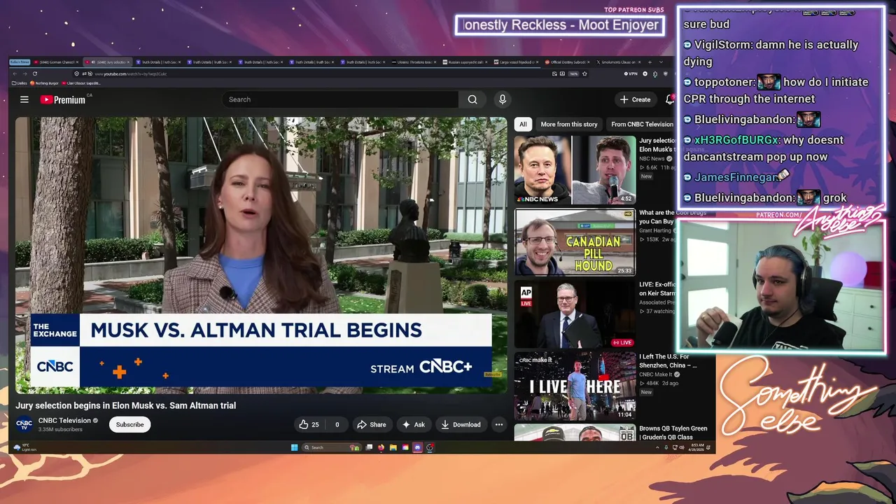Open the Dailies bookmark folder
Viewport: 896px width, 504px height.
click(x=20, y=83)
